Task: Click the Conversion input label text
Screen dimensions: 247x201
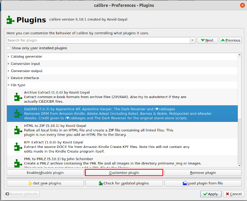Action: pos(25,64)
